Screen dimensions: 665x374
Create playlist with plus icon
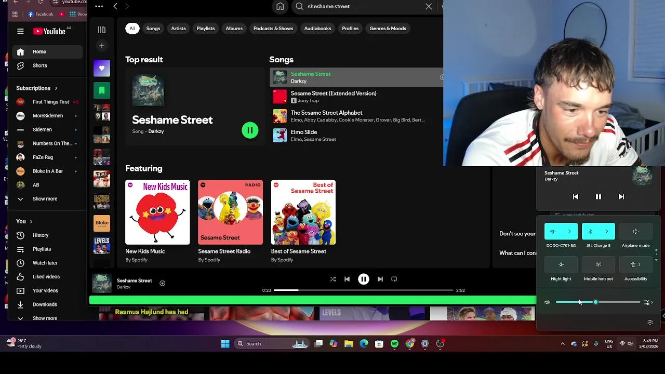102,46
